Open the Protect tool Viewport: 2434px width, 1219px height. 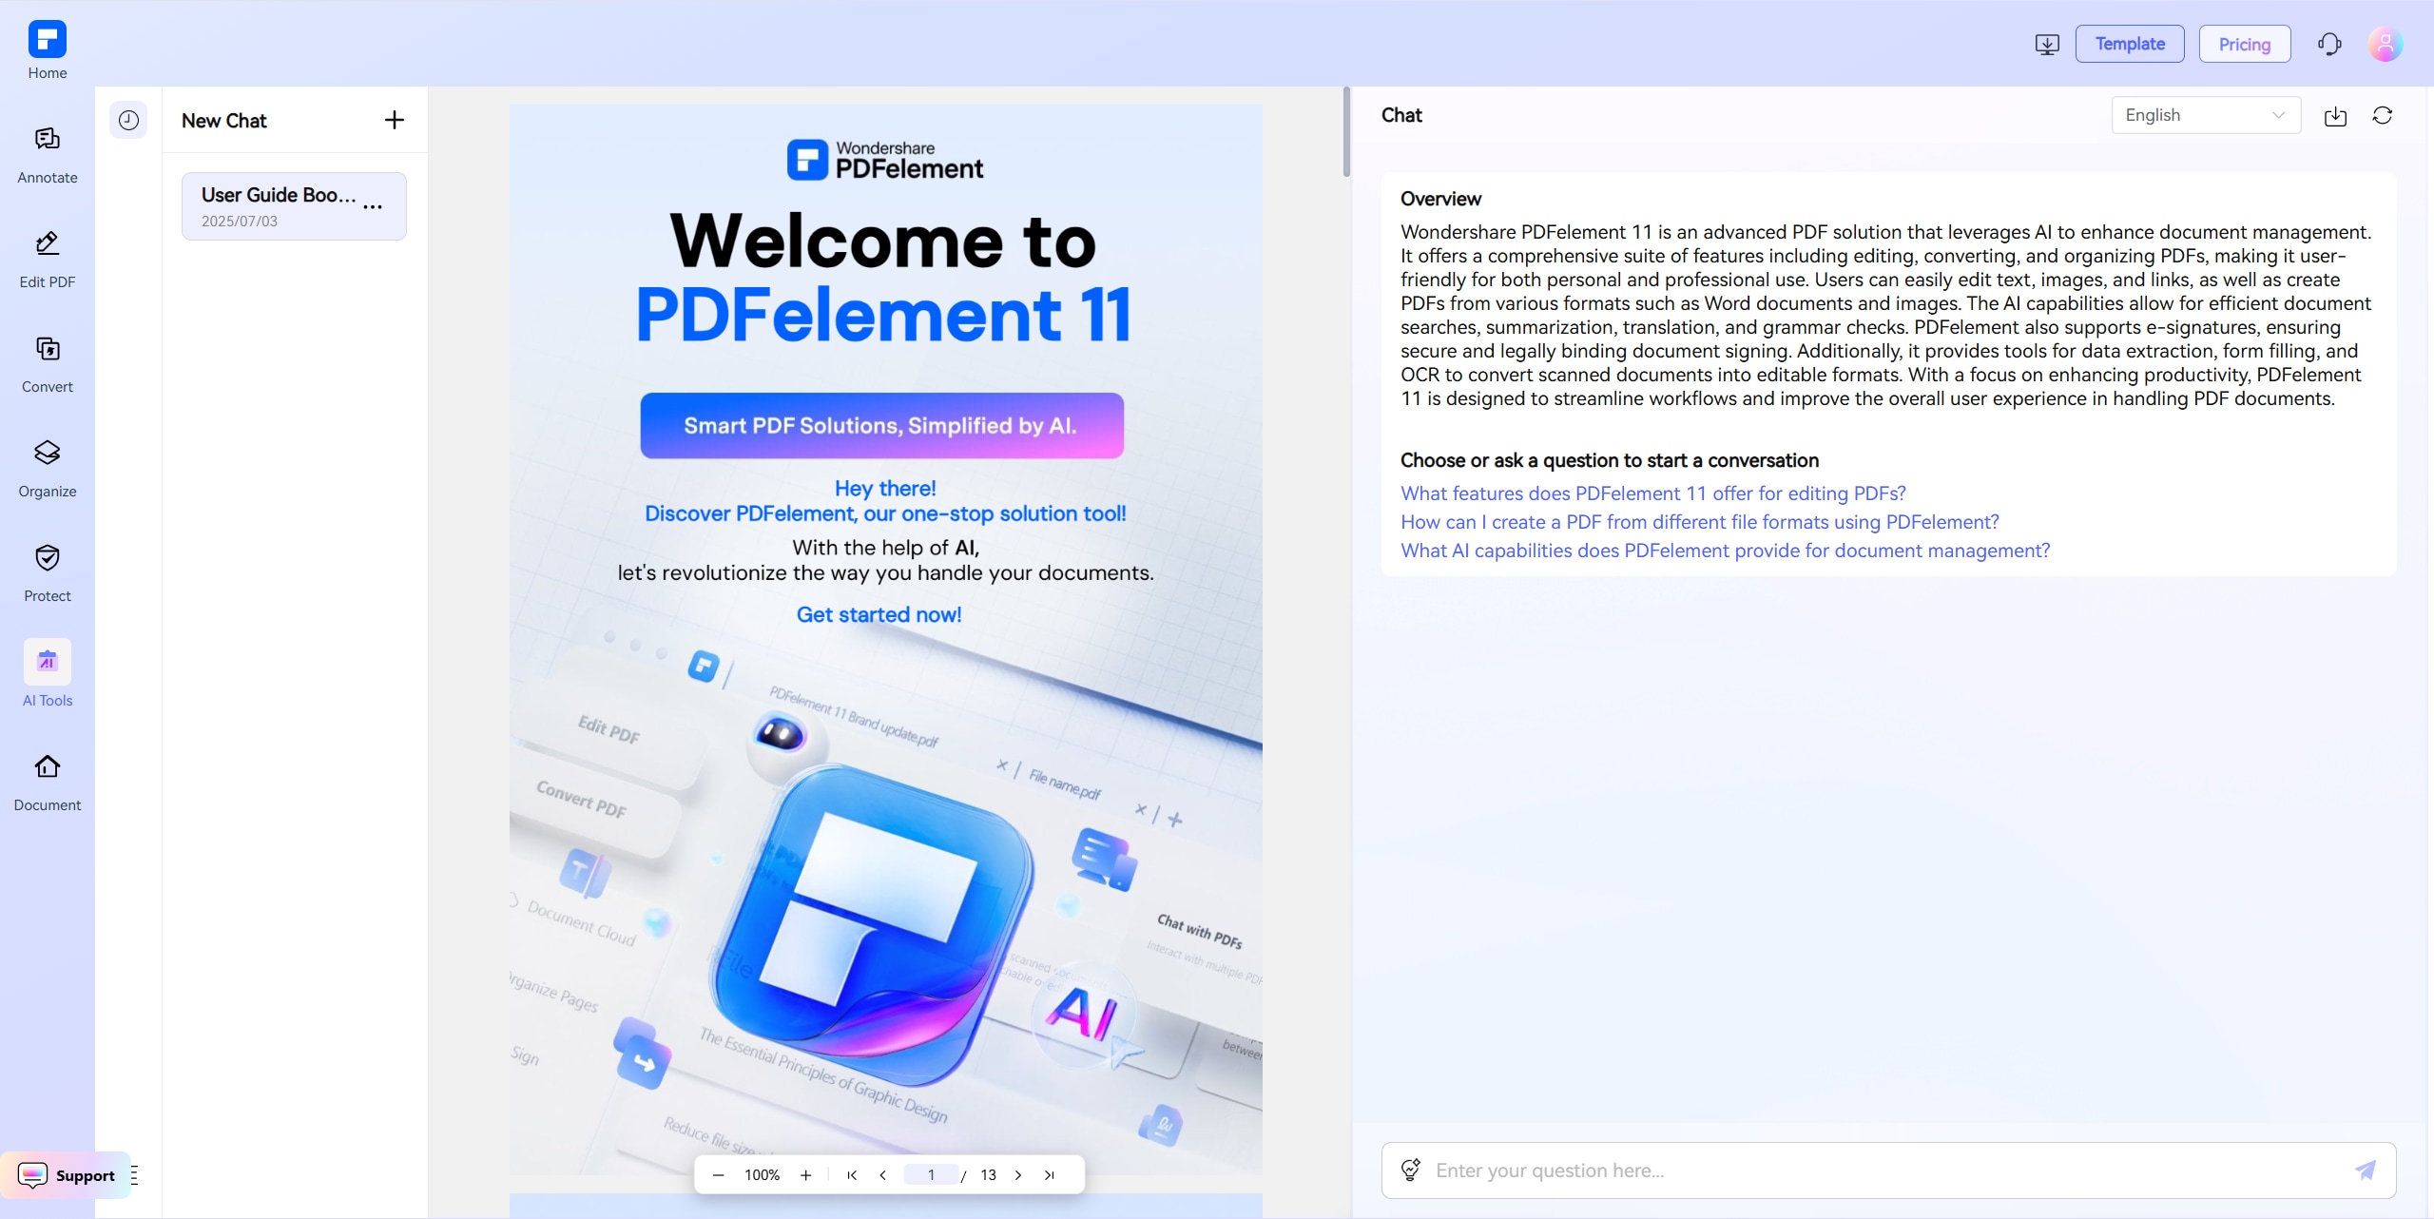coord(47,574)
